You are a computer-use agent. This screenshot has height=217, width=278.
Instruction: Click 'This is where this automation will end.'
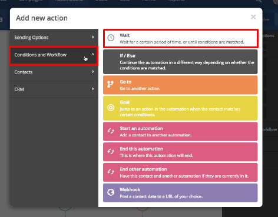click(156, 156)
